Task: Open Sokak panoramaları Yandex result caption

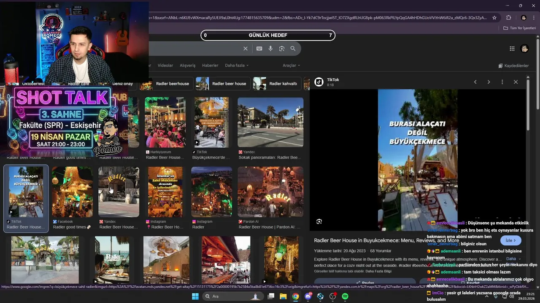Action: coord(270,157)
